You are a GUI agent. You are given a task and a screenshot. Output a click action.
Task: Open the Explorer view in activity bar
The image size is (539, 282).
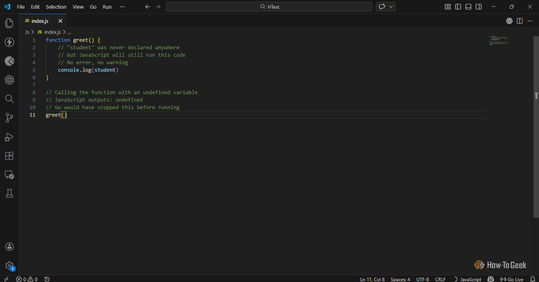point(9,23)
